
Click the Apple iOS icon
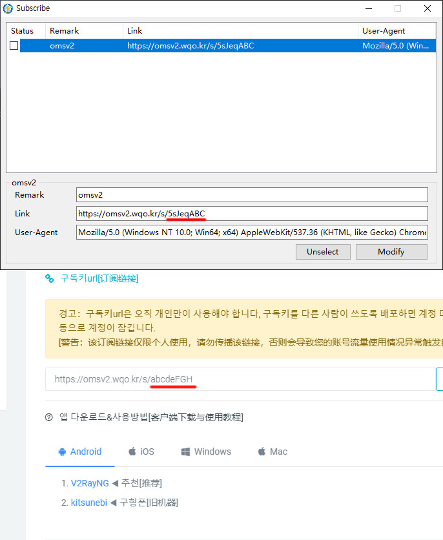pyautogui.click(x=132, y=452)
